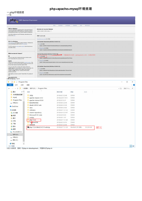
Task: Select mysql in the quick access pane
Action: coord(15,97)
